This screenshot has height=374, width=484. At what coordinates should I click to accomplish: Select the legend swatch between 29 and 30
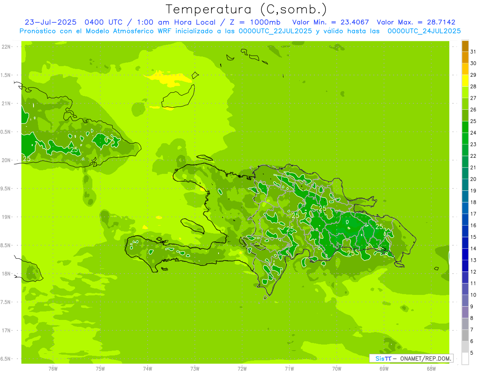465,69
